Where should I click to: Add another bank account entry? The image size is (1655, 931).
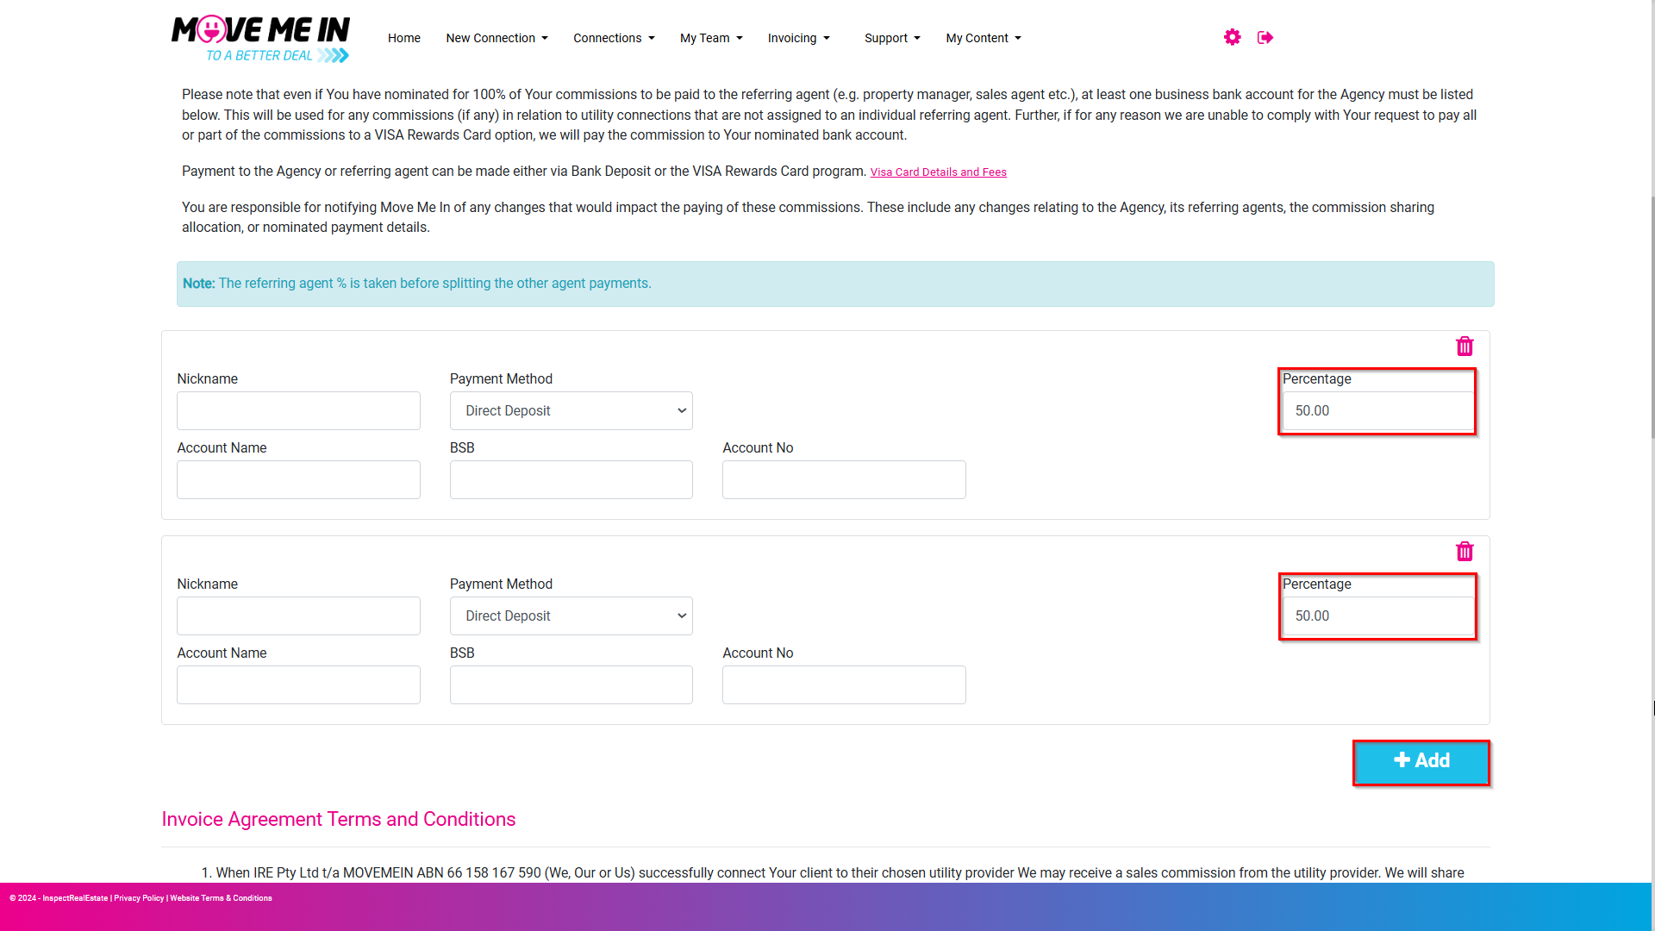tap(1421, 762)
